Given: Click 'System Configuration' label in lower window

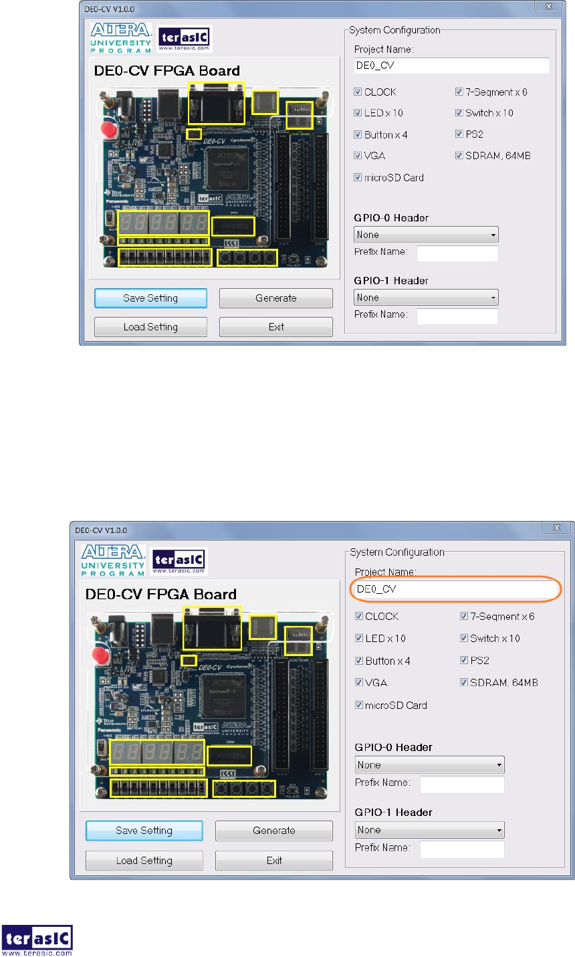Looking at the screenshot, I should tap(397, 552).
